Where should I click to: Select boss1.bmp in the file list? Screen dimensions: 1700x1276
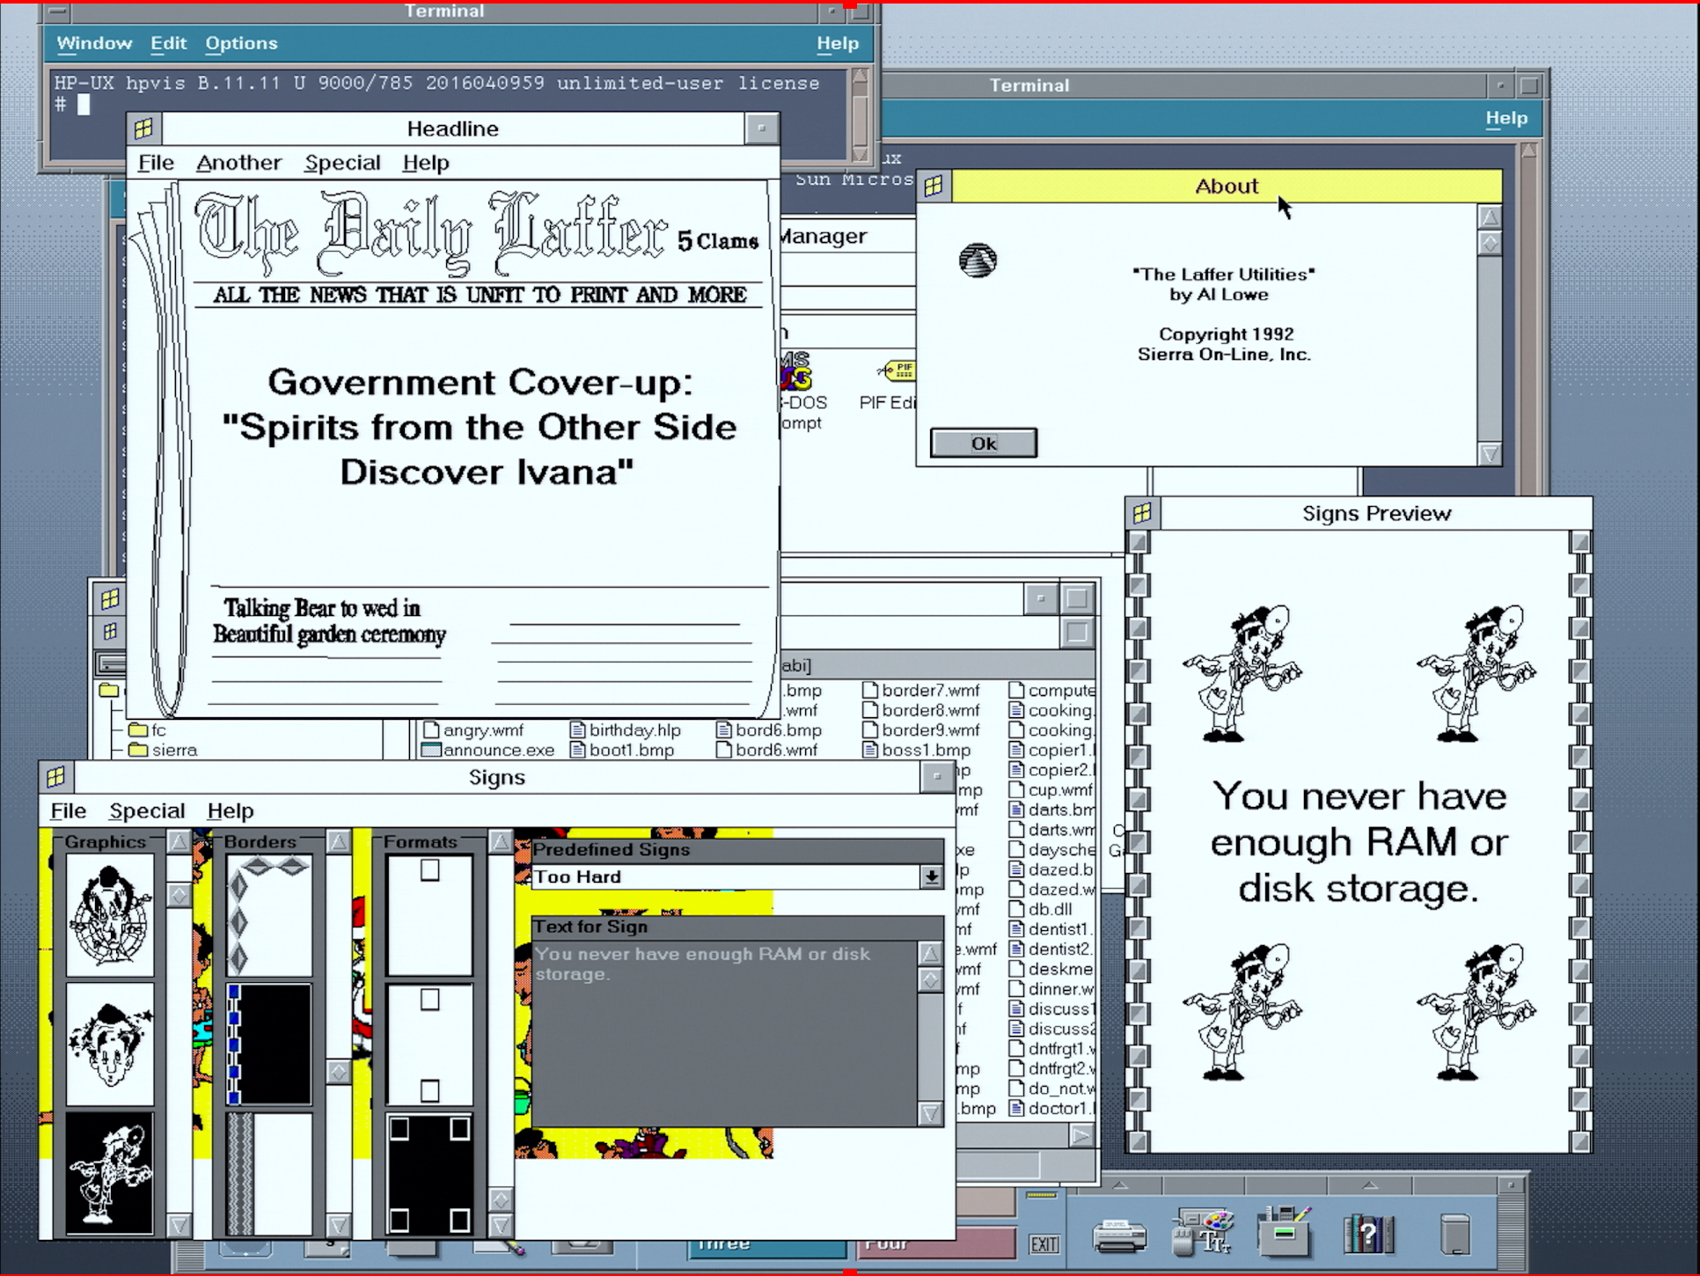(918, 750)
